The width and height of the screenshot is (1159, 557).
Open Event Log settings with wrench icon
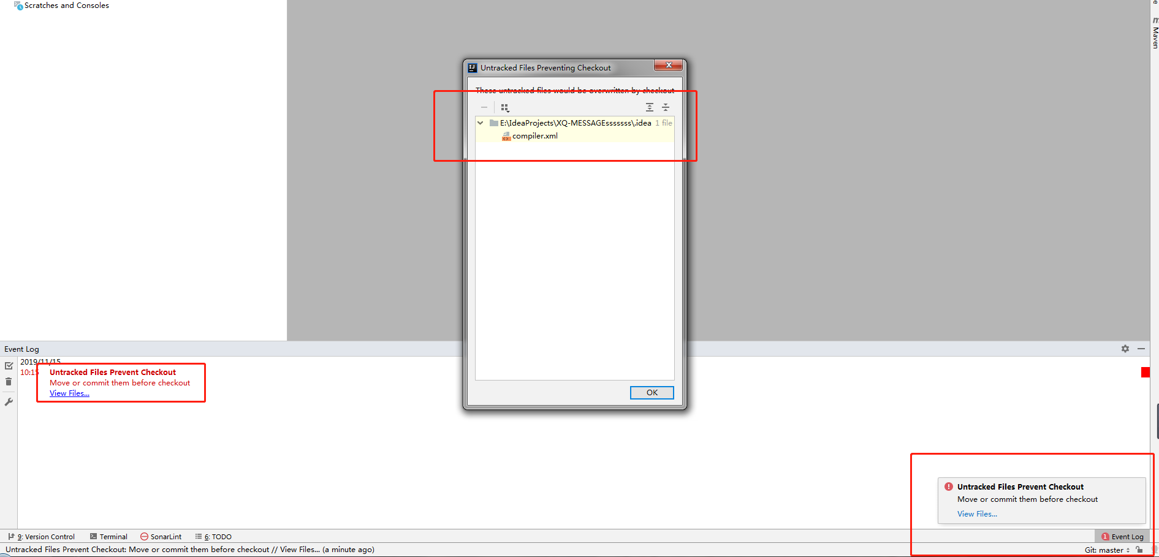(x=9, y=402)
